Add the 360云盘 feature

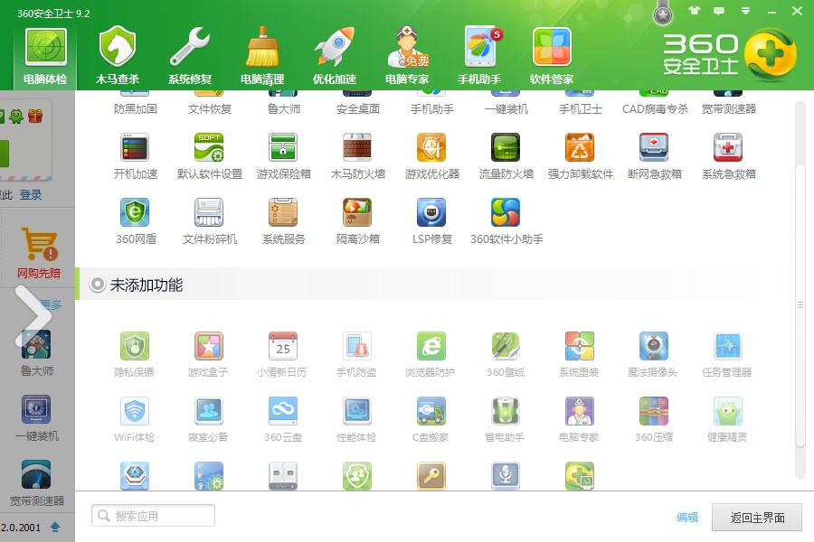(282, 419)
